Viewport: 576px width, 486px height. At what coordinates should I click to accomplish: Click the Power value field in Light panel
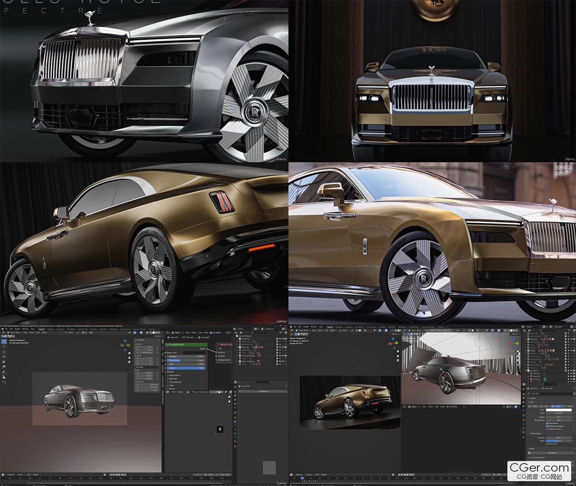(x=560, y=413)
